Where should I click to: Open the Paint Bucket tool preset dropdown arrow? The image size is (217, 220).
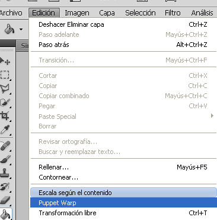[21, 30]
